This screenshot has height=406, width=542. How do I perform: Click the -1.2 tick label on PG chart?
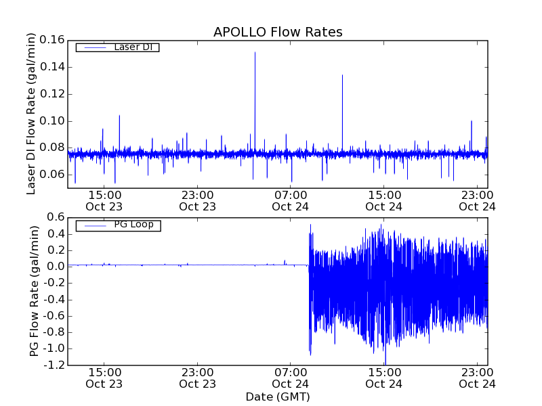(x=54, y=365)
